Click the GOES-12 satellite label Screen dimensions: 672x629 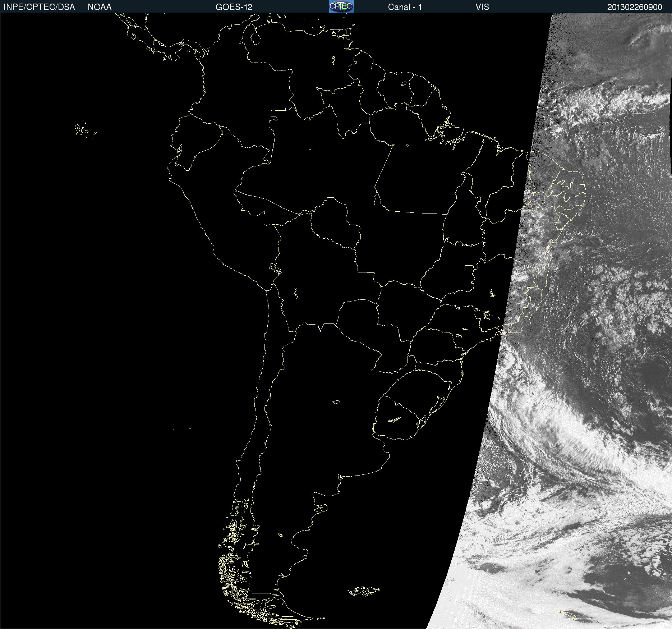click(234, 7)
